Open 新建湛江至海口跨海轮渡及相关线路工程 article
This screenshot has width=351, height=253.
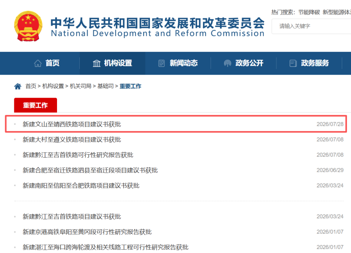point(105,247)
